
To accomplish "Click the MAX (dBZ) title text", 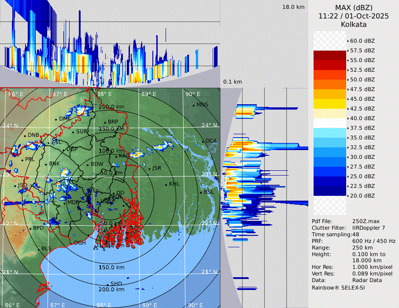I will pos(354,7).
